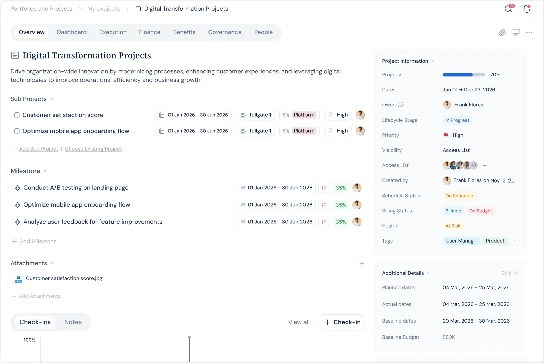
Task: Click 35% progress on Analyze user feedback row
Action: (x=341, y=222)
